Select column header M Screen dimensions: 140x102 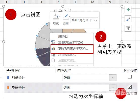pyautogui.click(x=93, y=2)
